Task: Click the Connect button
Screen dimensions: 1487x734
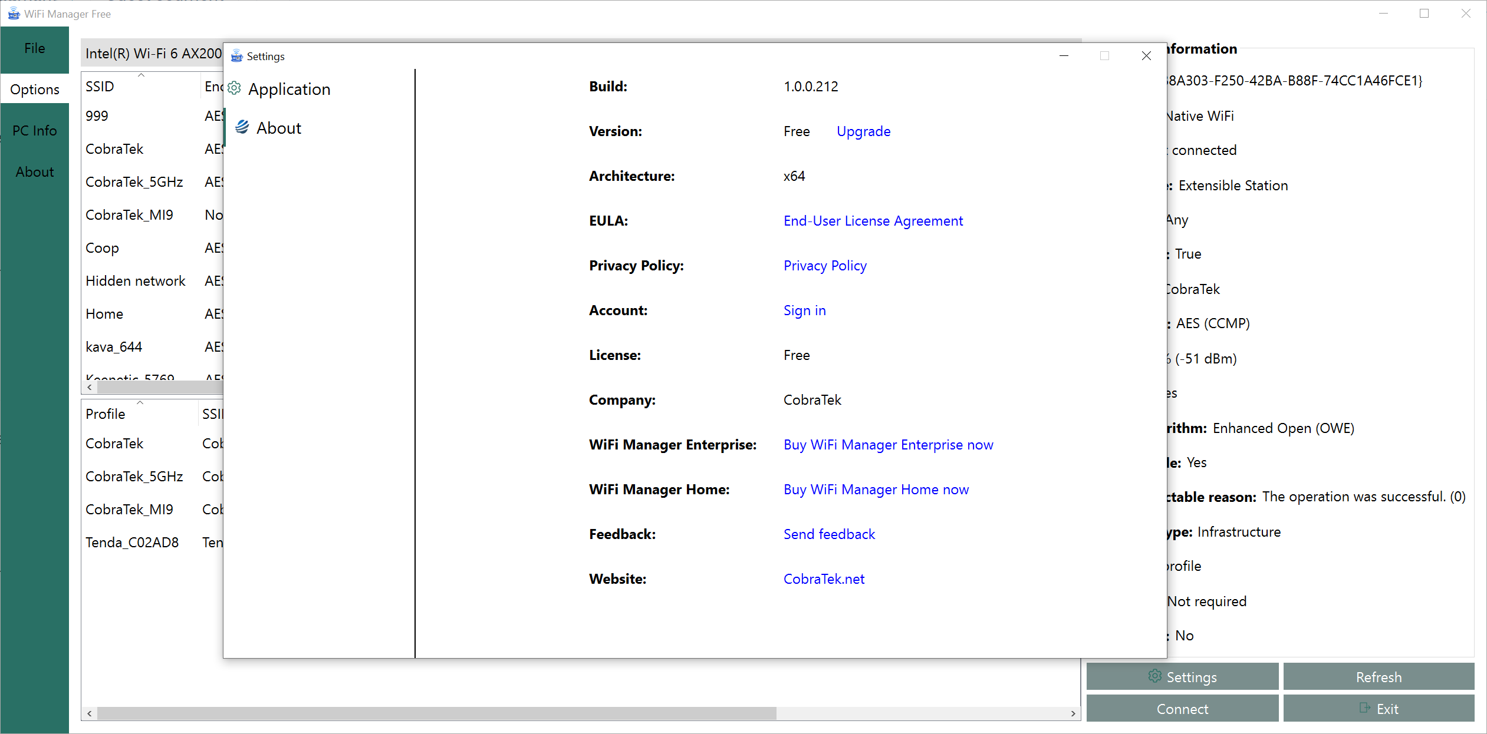Action: 1182,709
